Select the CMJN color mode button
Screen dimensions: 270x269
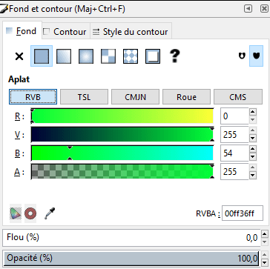(135, 97)
